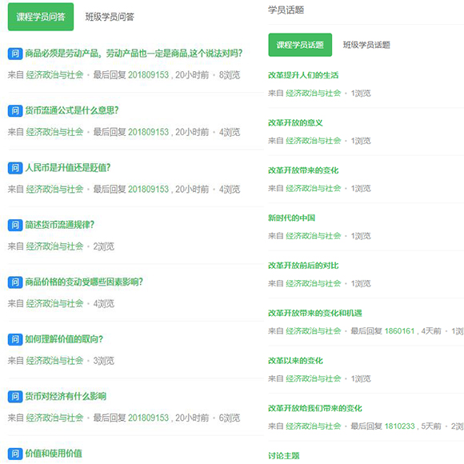464x464 pixels.
Task: Click the 问 icon beside 商品必须是劳动产品
Action: pyautogui.click(x=15, y=54)
